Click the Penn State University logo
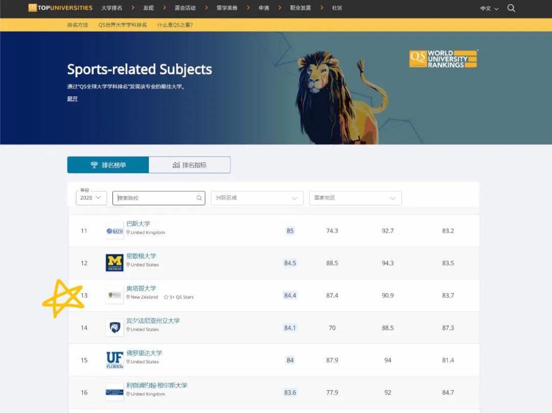552x413 pixels. pyautogui.click(x=115, y=328)
